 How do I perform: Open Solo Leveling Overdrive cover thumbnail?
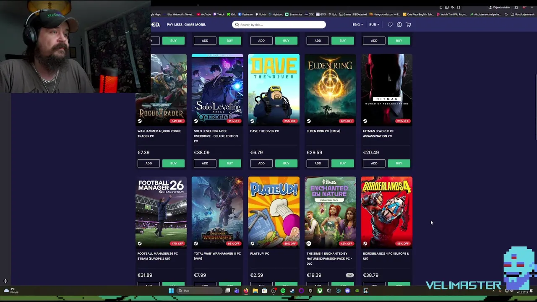pos(217,89)
